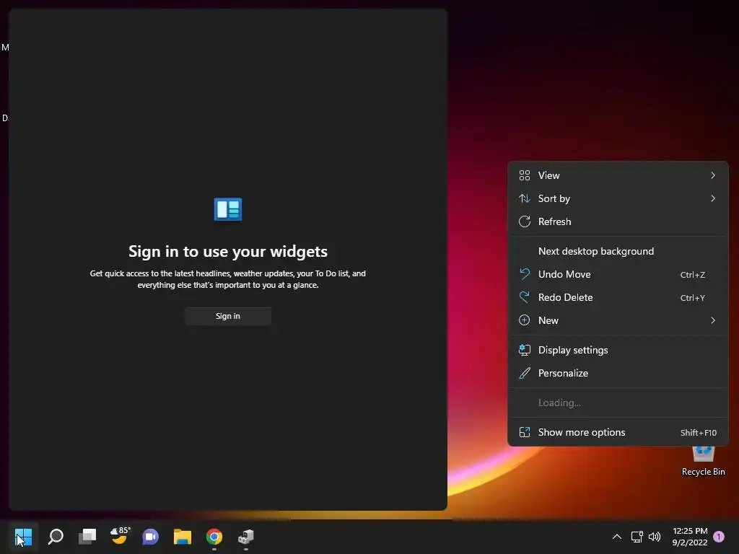Click the Personalize brush icon
The height and width of the screenshot is (554, 739).
[525, 374]
